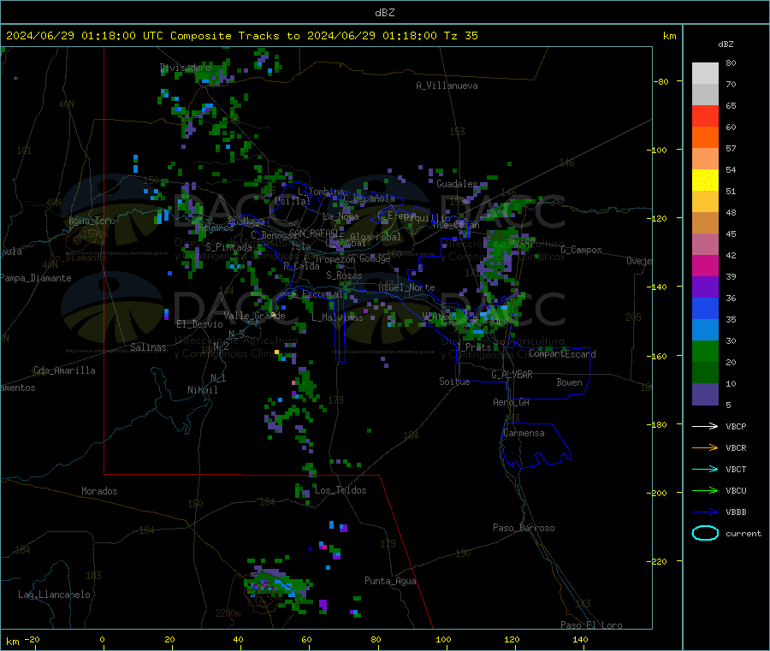Click the 'VBCP' legend label
Image resolution: width=770 pixels, height=651 pixels.
pyautogui.click(x=736, y=426)
